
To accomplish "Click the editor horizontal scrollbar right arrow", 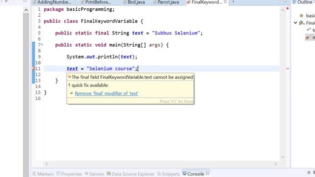I will [x=276, y=164].
